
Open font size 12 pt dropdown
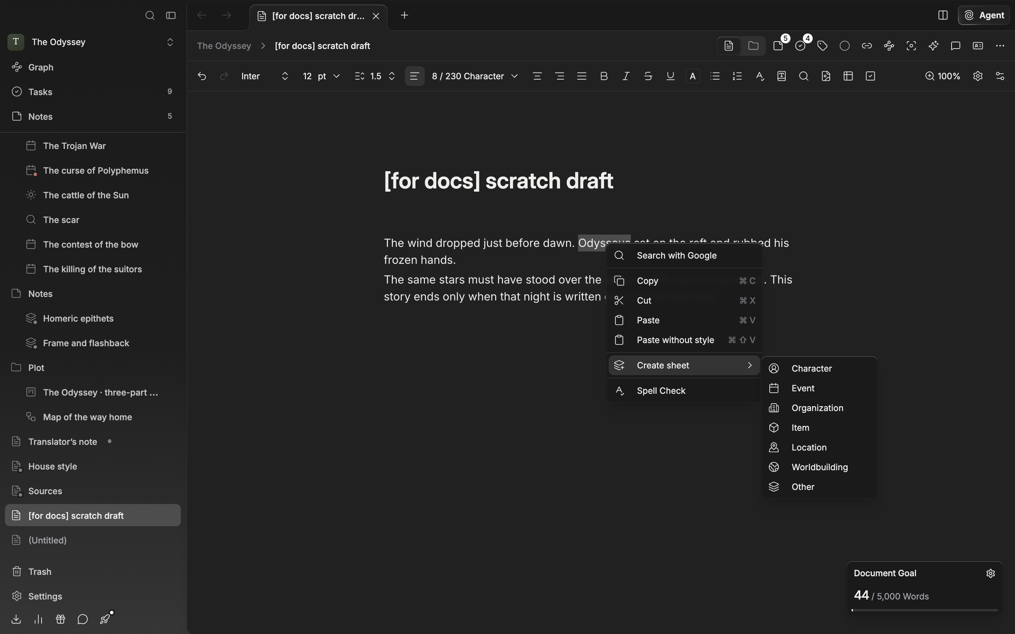(x=321, y=76)
